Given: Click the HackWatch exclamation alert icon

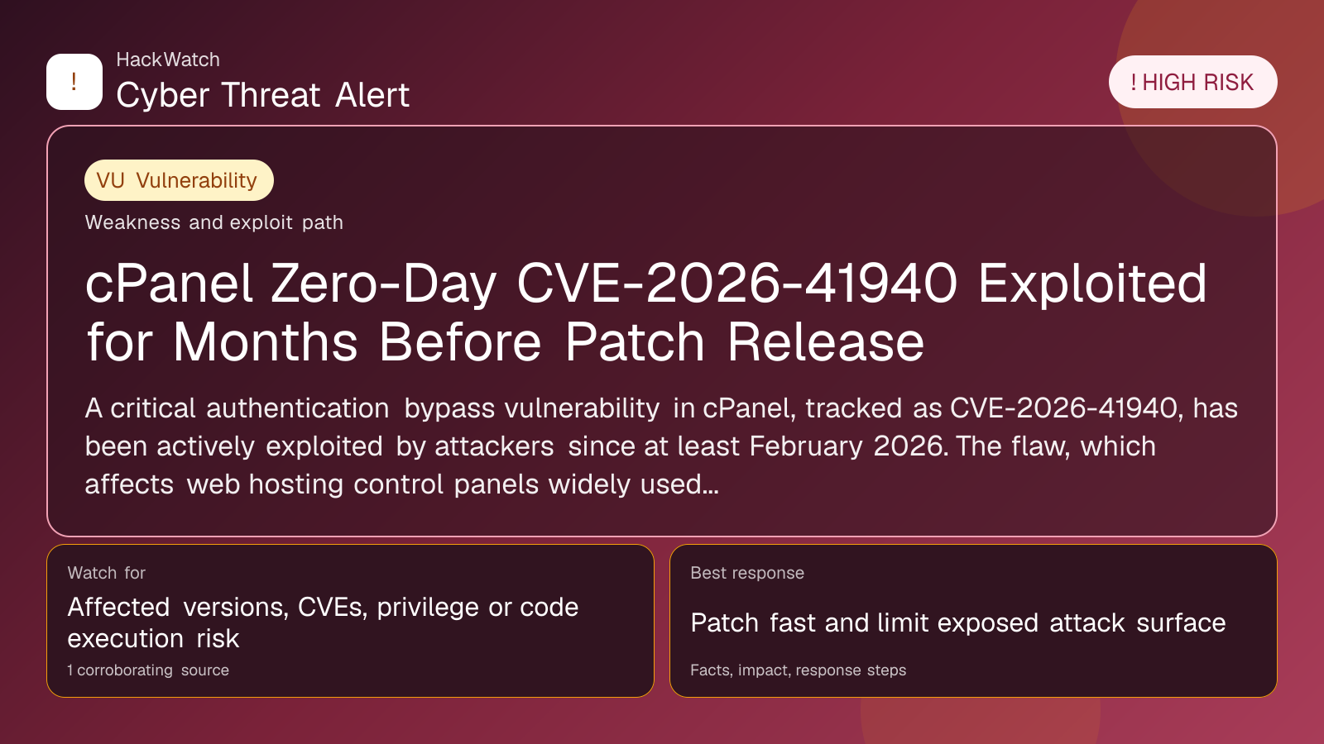Looking at the screenshot, I should click(x=74, y=82).
